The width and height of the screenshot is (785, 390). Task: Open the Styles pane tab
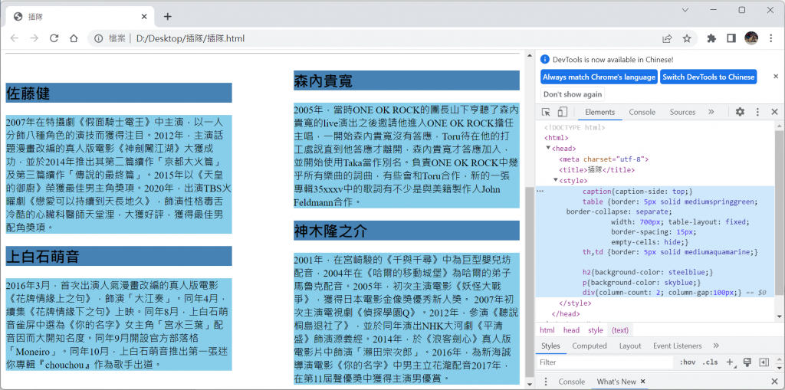(x=550, y=346)
